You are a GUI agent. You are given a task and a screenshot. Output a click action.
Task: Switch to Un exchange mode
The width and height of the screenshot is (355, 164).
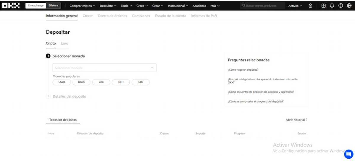point(36,6)
